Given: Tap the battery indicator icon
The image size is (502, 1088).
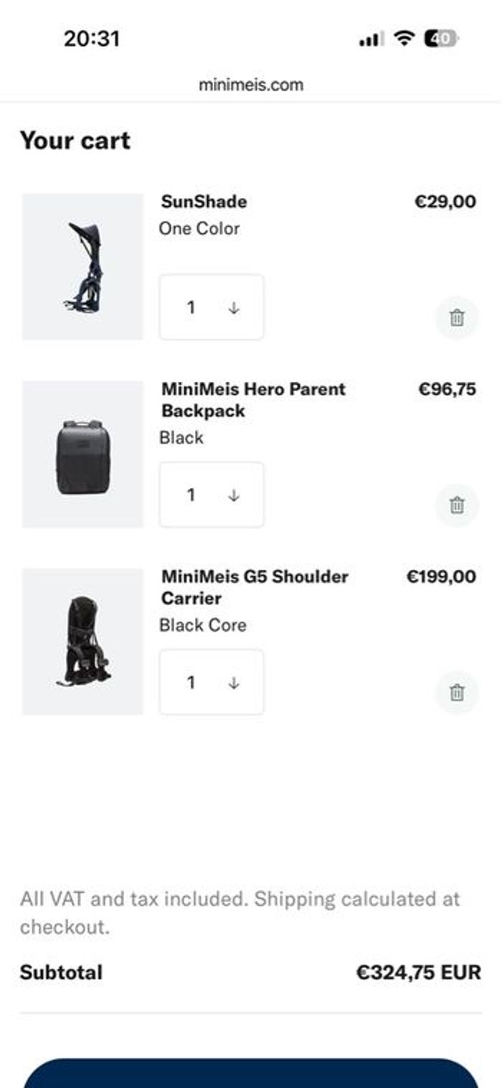Looking at the screenshot, I should pos(440,39).
